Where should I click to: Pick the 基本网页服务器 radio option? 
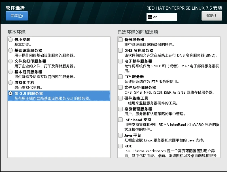pos(10,72)
